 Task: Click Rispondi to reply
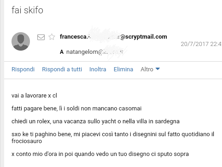pos(23,69)
